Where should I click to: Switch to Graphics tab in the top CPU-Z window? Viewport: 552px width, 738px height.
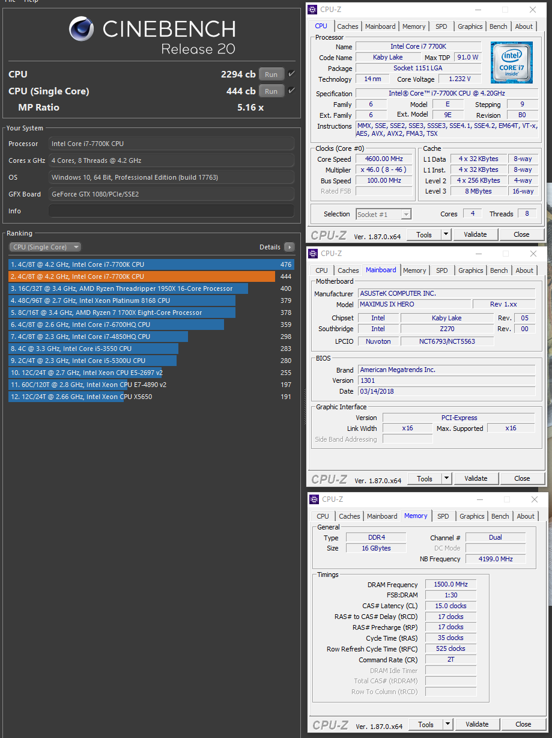coord(470,26)
